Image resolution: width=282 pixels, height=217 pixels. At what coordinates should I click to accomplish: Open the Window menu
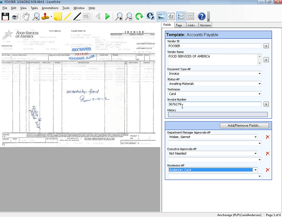(x=79, y=8)
